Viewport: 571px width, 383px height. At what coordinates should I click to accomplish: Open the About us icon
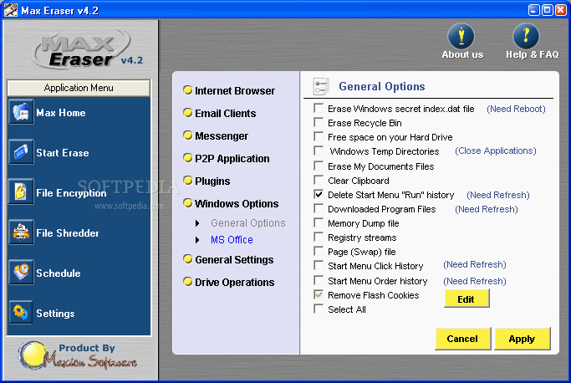coord(461,36)
